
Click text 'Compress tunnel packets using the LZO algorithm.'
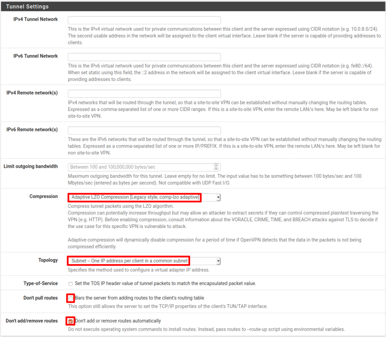click(x=121, y=206)
